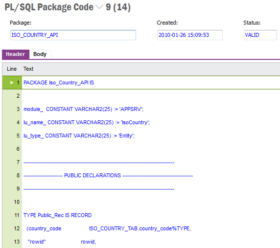Click the Line column header
Image resolution: width=280 pixels, height=248 pixels.
(x=12, y=69)
